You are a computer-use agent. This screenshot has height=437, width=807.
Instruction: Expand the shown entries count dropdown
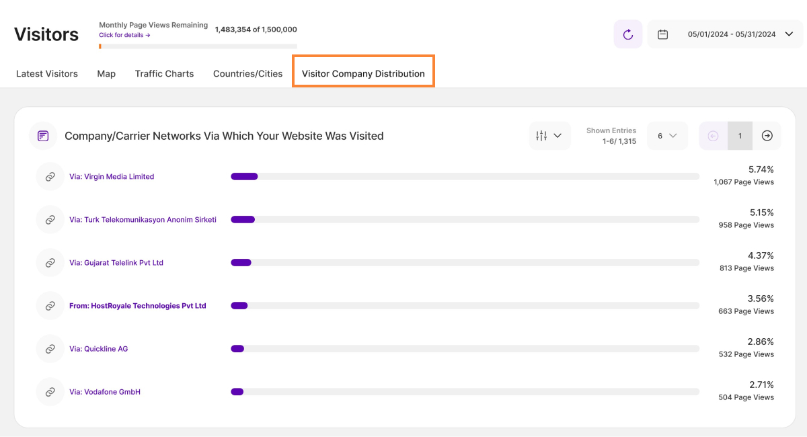[x=666, y=136]
